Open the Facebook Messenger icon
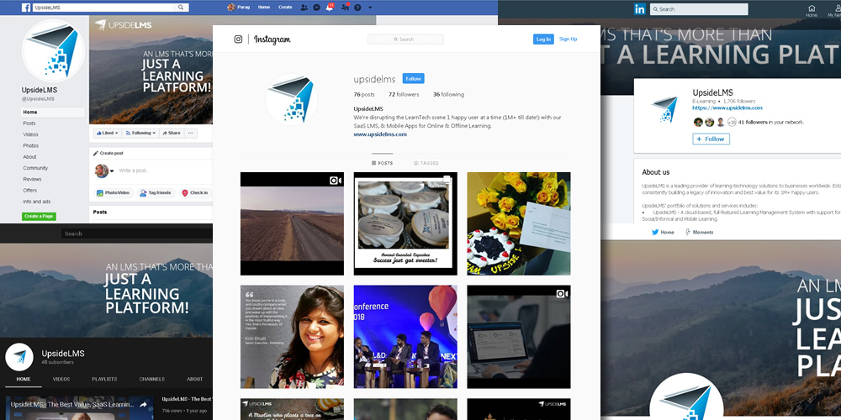This screenshot has height=420, width=841. point(317,8)
